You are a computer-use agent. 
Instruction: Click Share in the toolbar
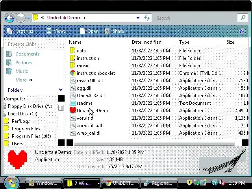(114, 31)
